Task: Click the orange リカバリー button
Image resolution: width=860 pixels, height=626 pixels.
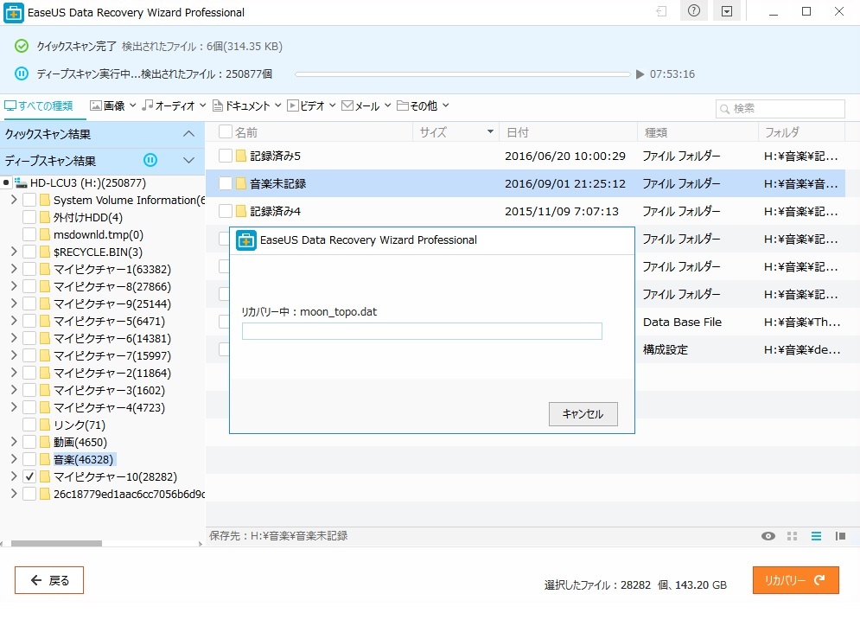Action: (x=796, y=580)
